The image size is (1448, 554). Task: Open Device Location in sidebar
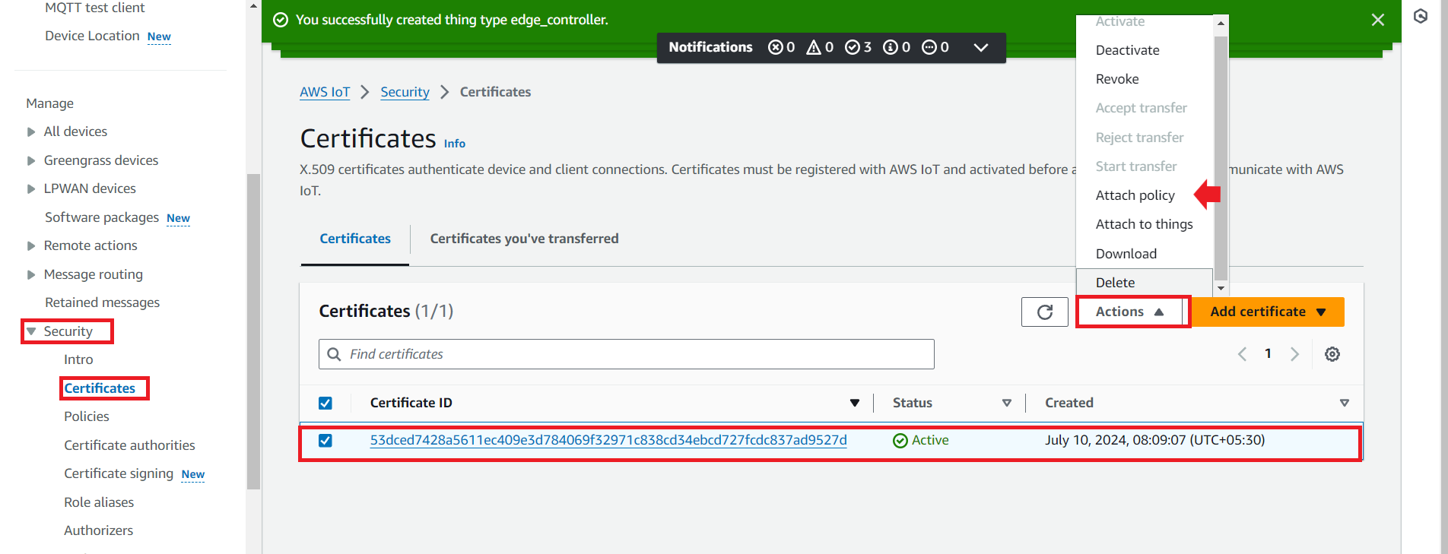[92, 36]
